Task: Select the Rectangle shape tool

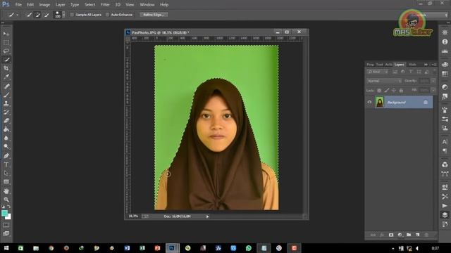Action: (6, 182)
